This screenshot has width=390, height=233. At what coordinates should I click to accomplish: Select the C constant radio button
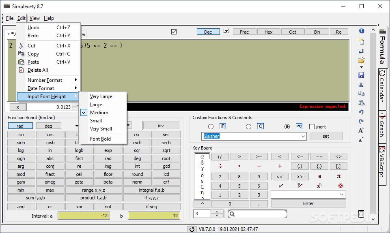(248, 127)
